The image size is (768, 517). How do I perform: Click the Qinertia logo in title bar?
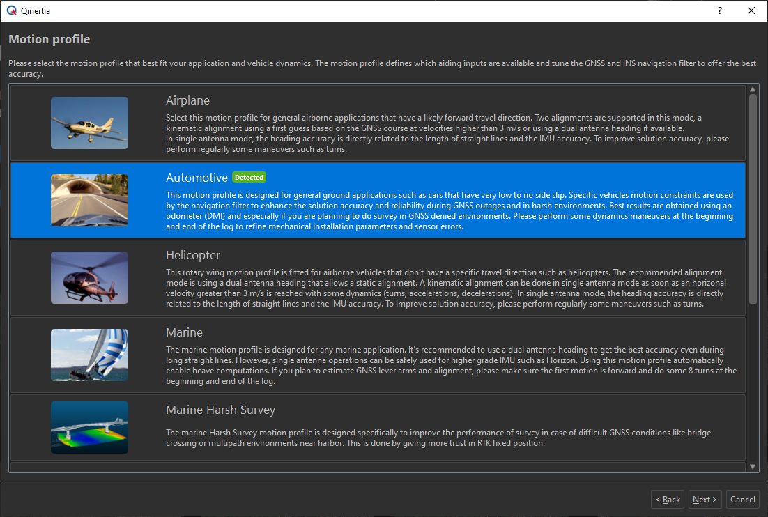tap(10, 11)
